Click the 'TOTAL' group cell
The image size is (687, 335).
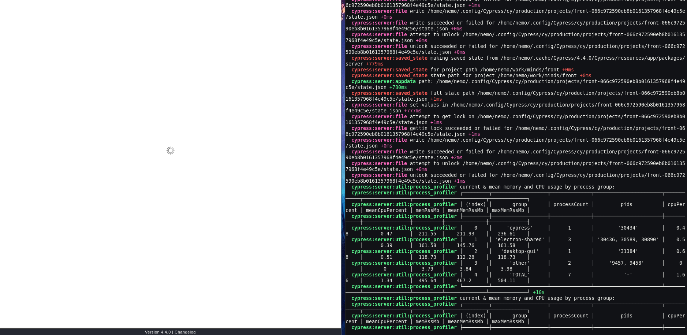(x=519, y=275)
